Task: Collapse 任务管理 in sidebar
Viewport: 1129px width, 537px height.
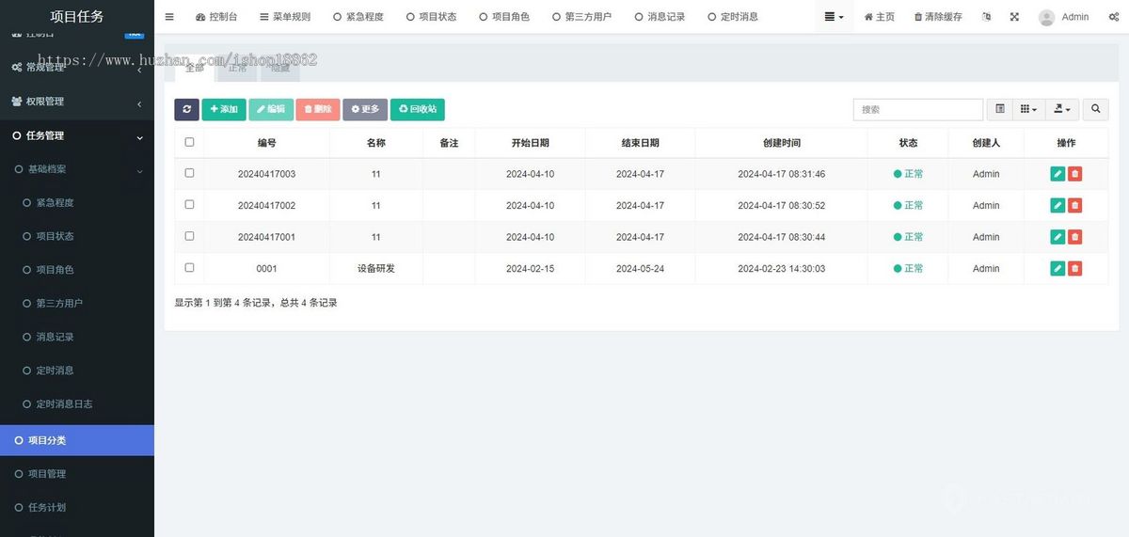Action: [77, 135]
